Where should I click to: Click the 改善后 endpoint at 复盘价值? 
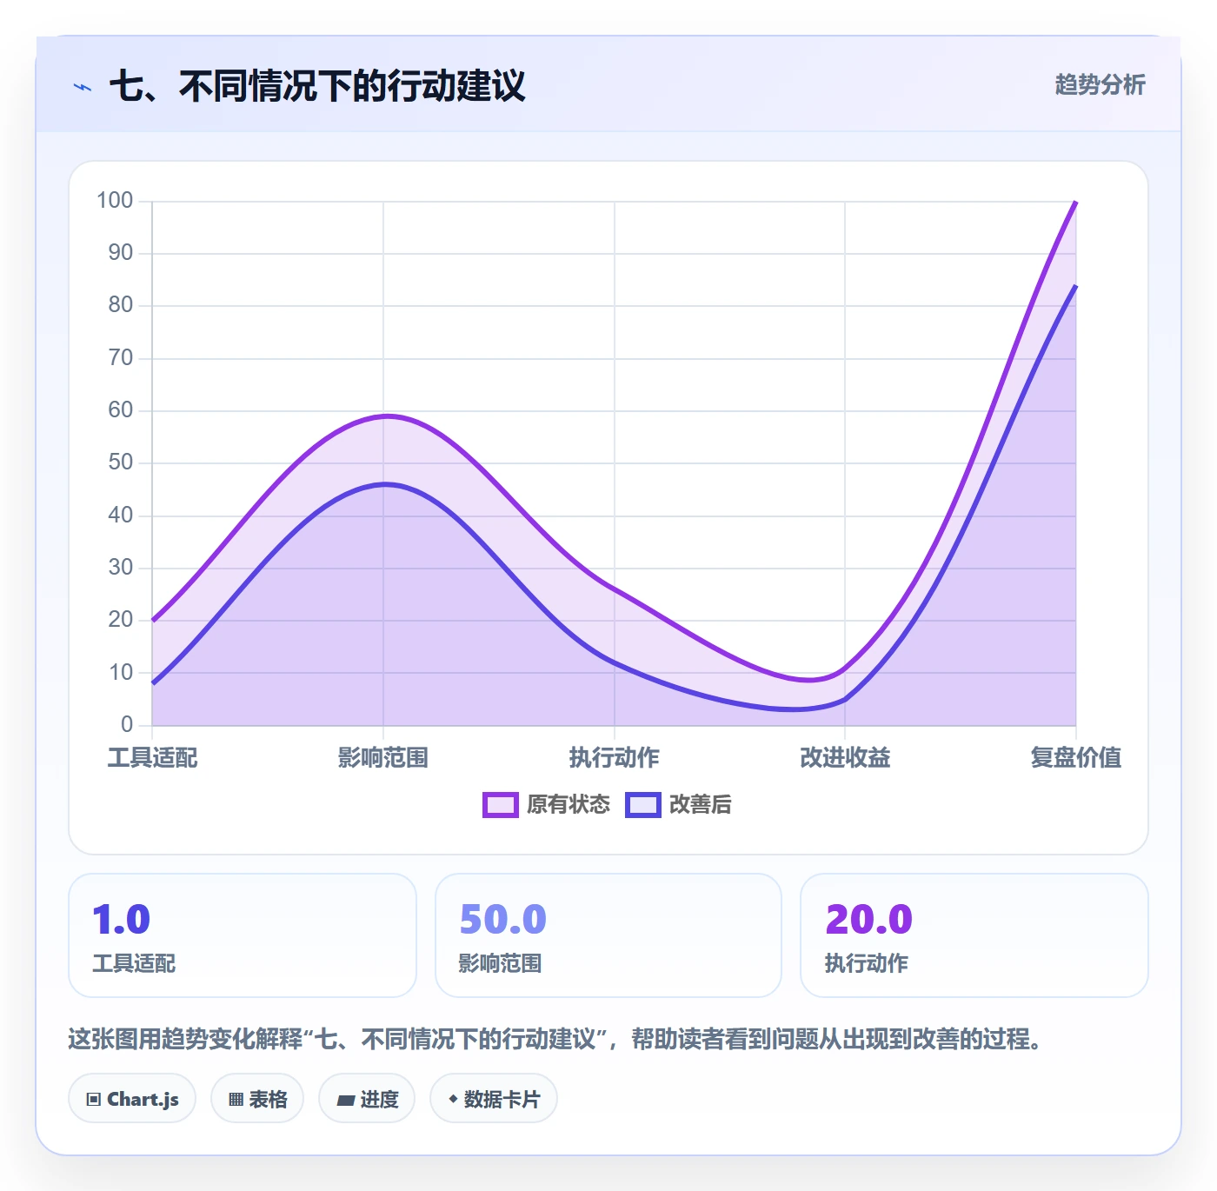click(x=1075, y=286)
